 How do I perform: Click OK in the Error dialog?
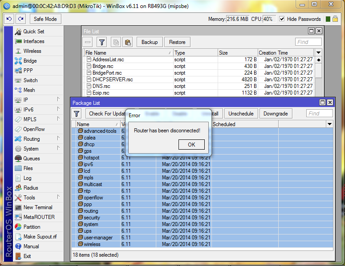(x=191, y=145)
